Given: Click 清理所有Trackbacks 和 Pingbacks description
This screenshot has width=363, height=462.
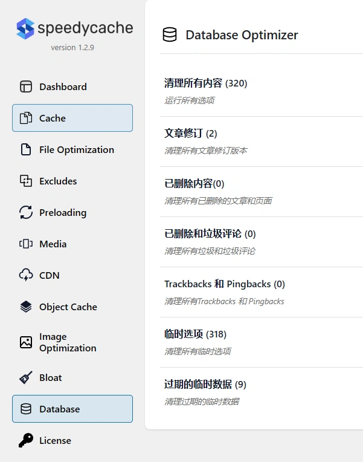Looking at the screenshot, I should (x=224, y=301).
